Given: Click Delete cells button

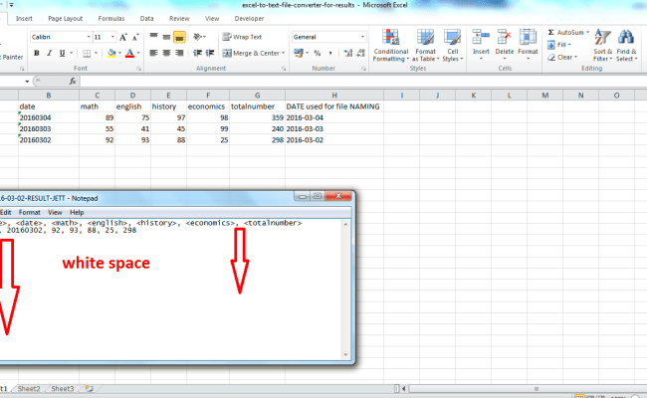Looking at the screenshot, I should coord(505,45).
